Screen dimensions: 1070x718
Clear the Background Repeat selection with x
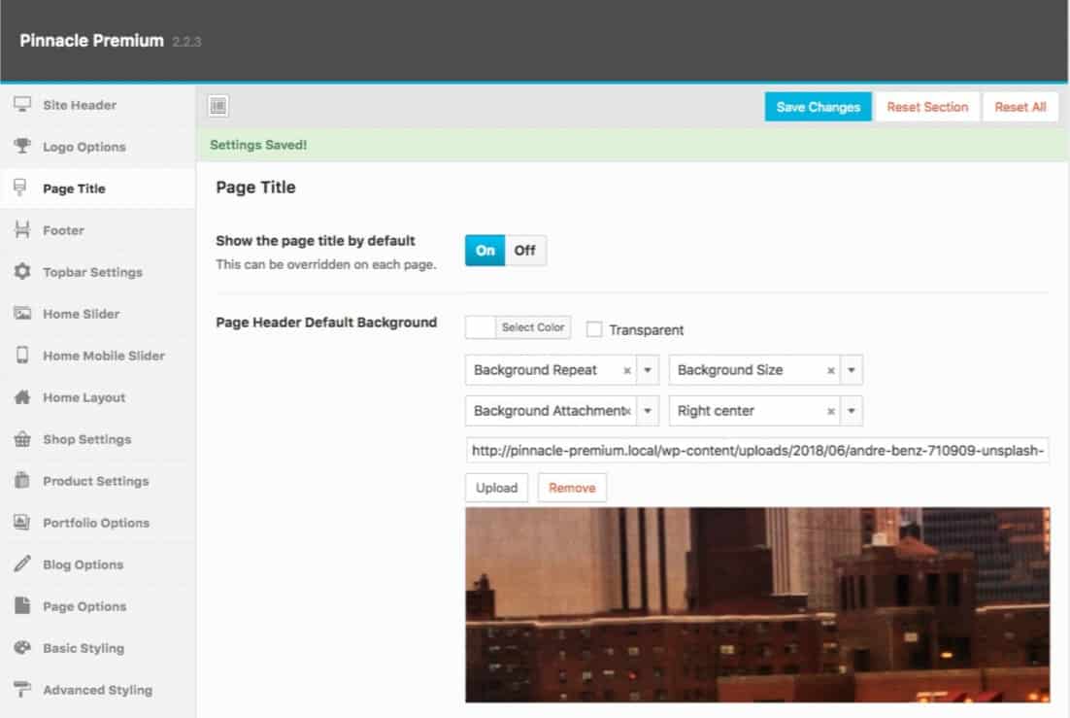[x=627, y=370]
